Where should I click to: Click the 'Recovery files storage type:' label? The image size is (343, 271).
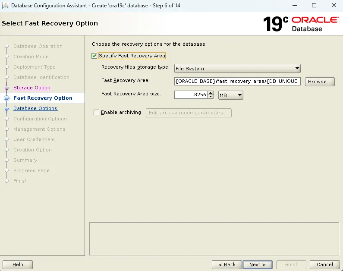point(135,67)
